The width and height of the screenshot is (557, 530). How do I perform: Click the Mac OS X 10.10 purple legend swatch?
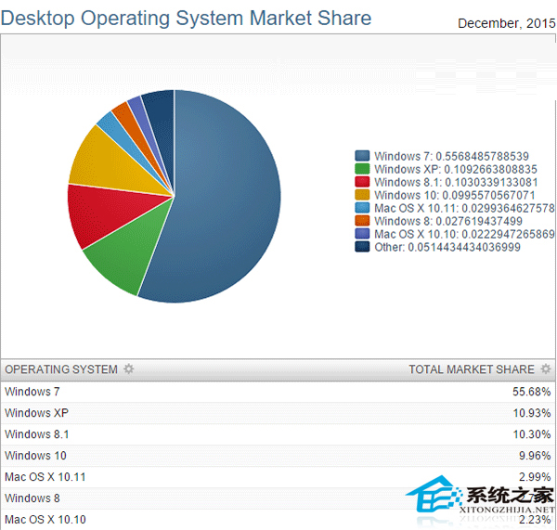(362, 234)
